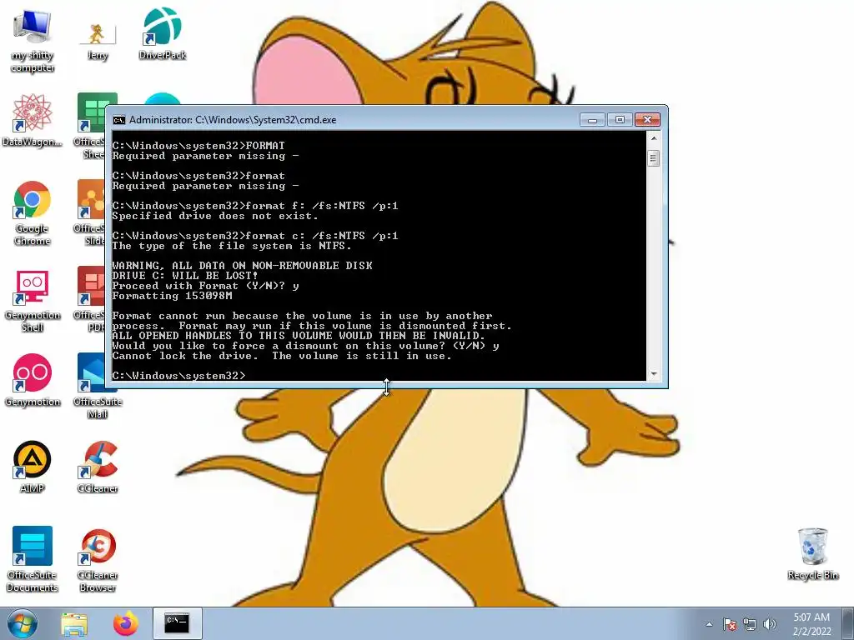Open Windows Explorer from the taskbar

click(x=74, y=623)
